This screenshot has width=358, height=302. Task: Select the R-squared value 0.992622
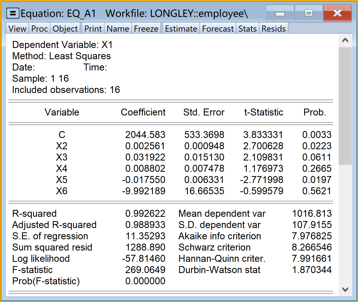[145, 214]
